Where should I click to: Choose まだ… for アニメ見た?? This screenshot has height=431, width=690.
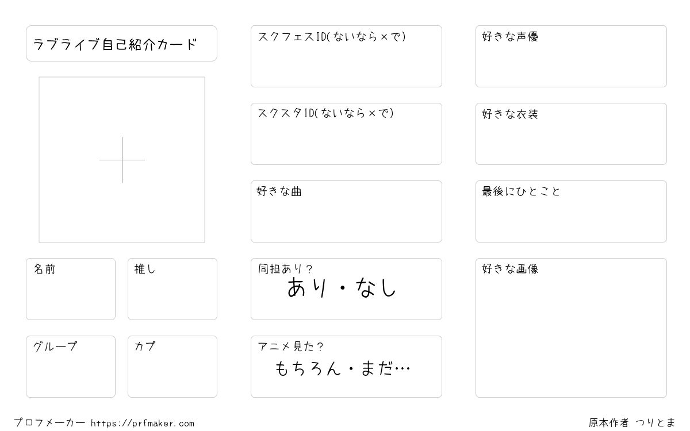click(x=386, y=368)
